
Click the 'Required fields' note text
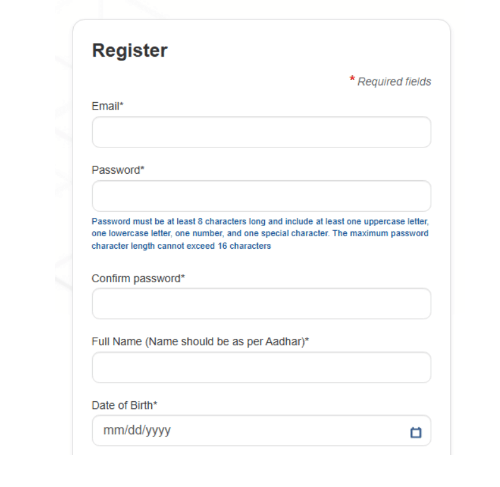click(x=394, y=82)
